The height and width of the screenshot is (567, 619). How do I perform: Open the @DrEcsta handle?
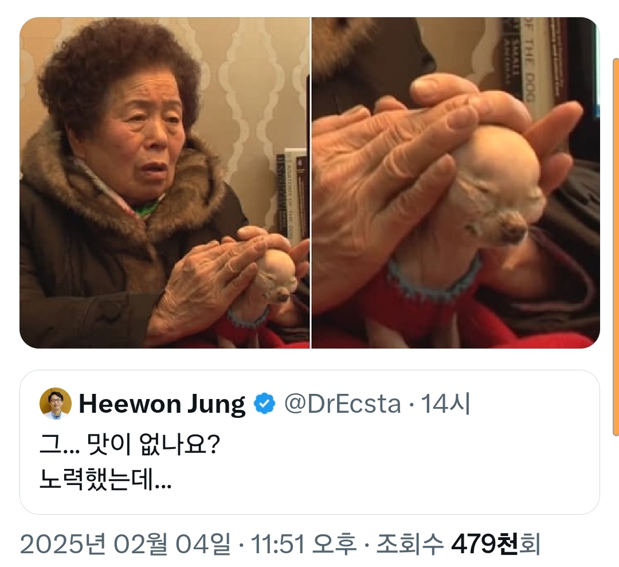click(x=342, y=404)
